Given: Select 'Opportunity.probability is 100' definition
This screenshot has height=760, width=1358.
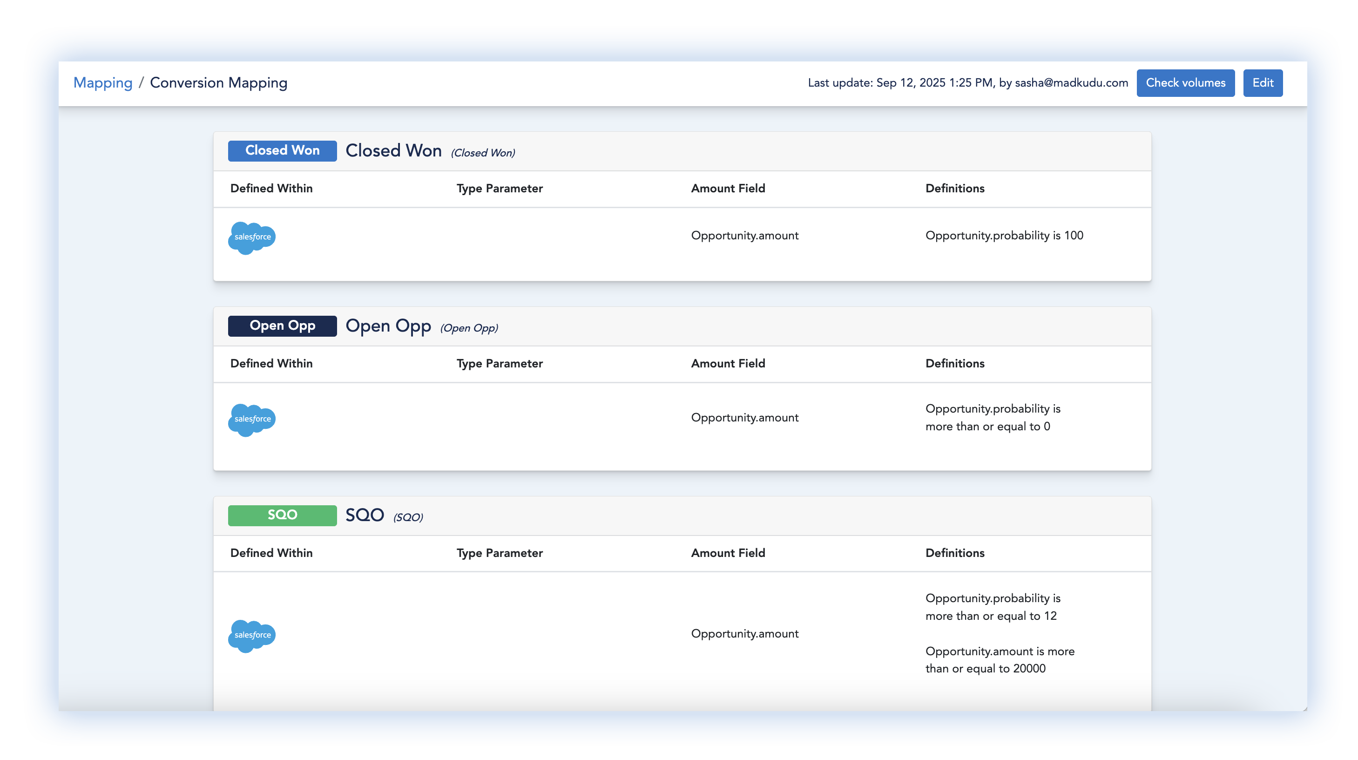Looking at the screenshot, I should tap(1004, 236).
